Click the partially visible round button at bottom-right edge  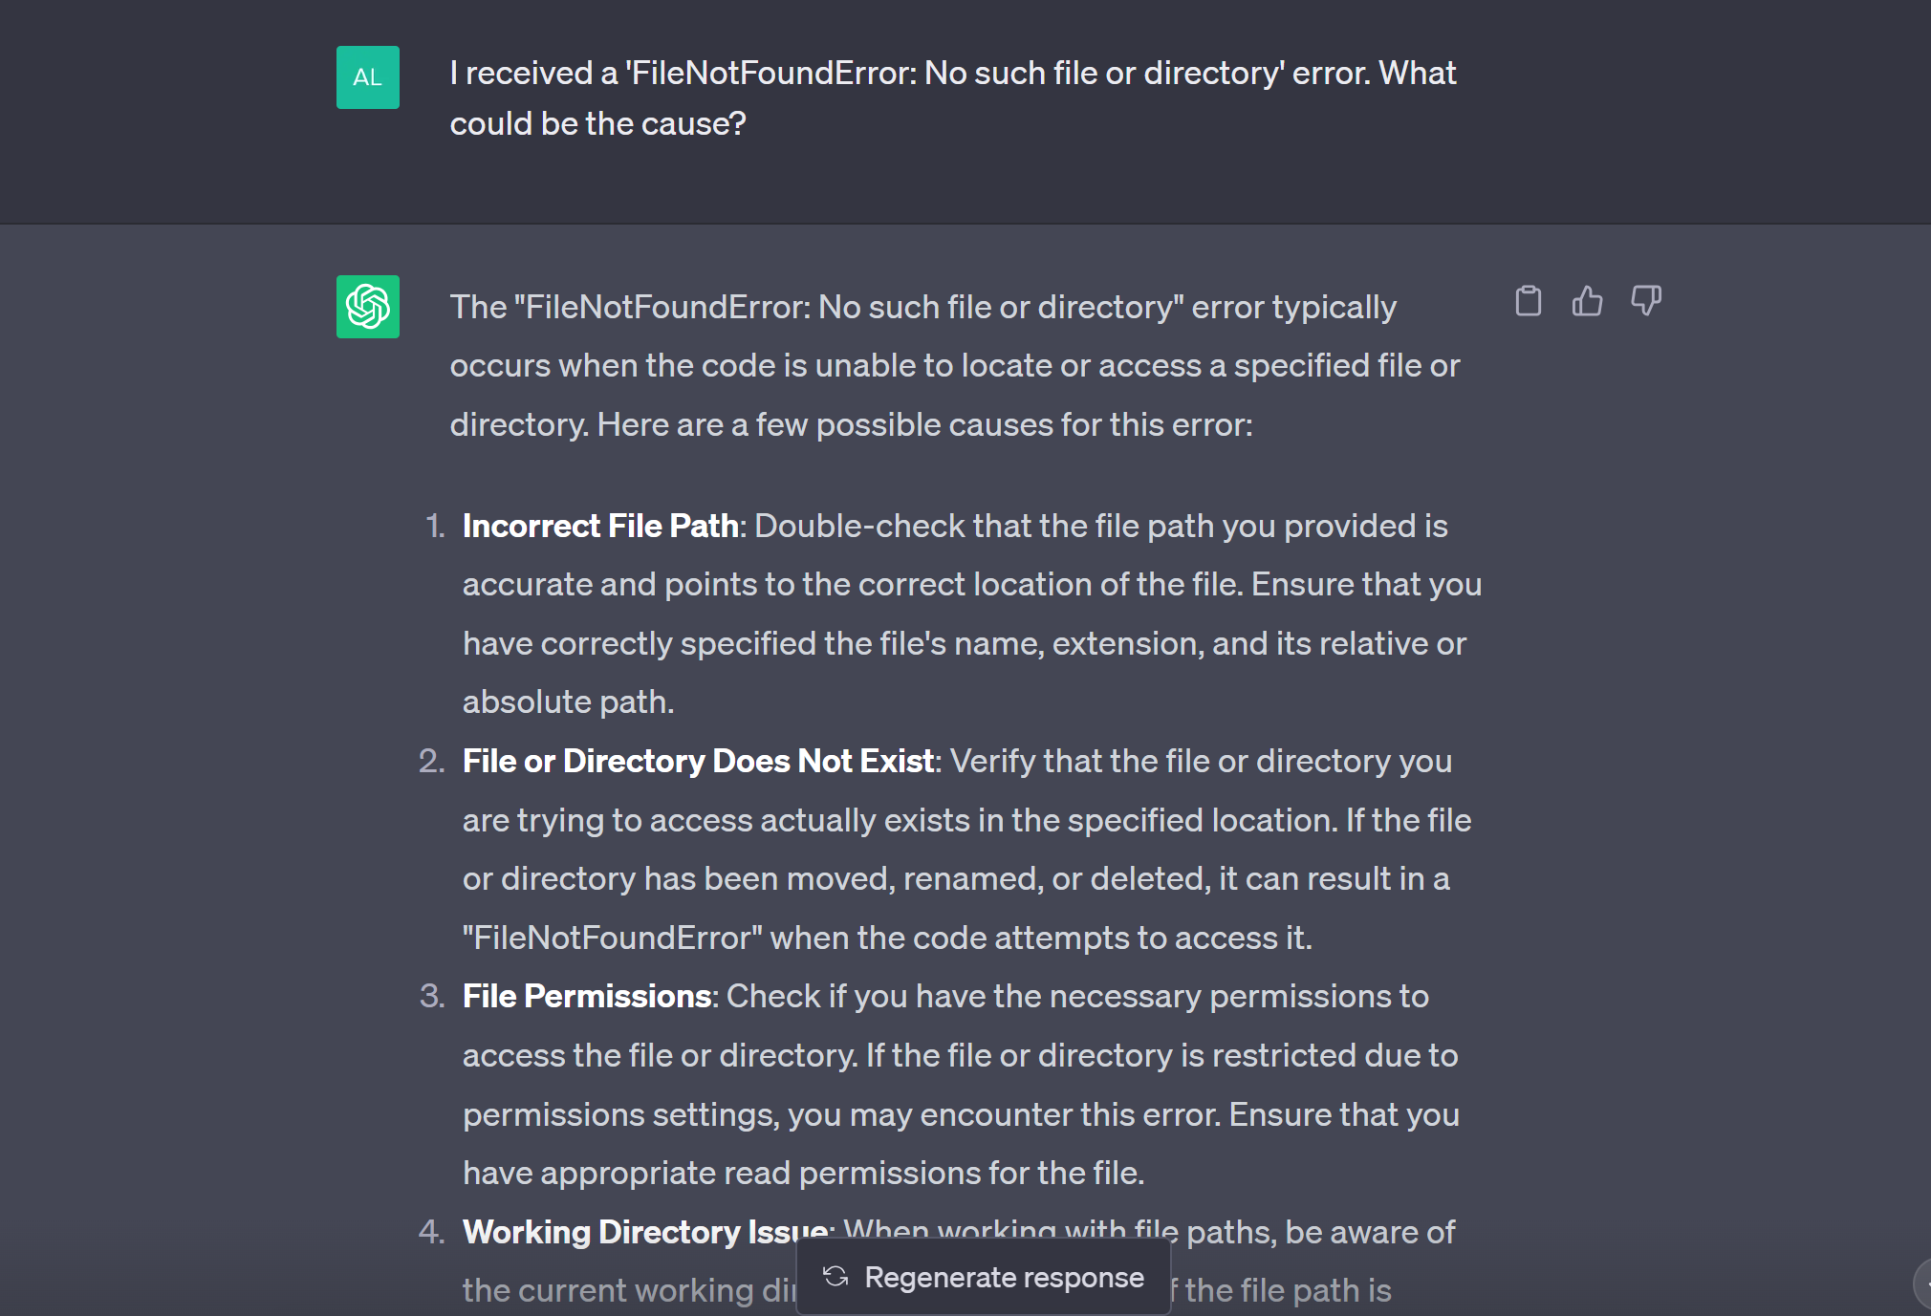tap(1922, 1284)
